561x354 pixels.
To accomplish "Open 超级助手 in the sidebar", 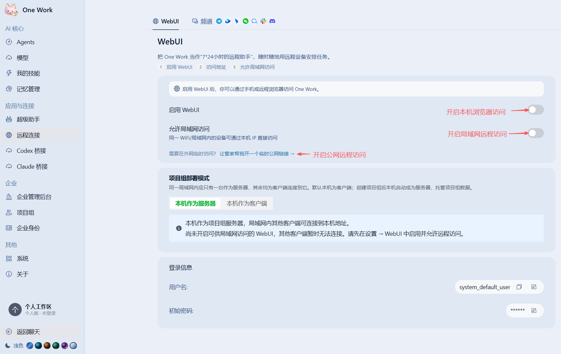I will click(41, 119).
